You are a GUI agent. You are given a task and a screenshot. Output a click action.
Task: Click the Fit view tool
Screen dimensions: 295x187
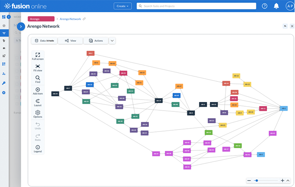click(x=38, y=68)
